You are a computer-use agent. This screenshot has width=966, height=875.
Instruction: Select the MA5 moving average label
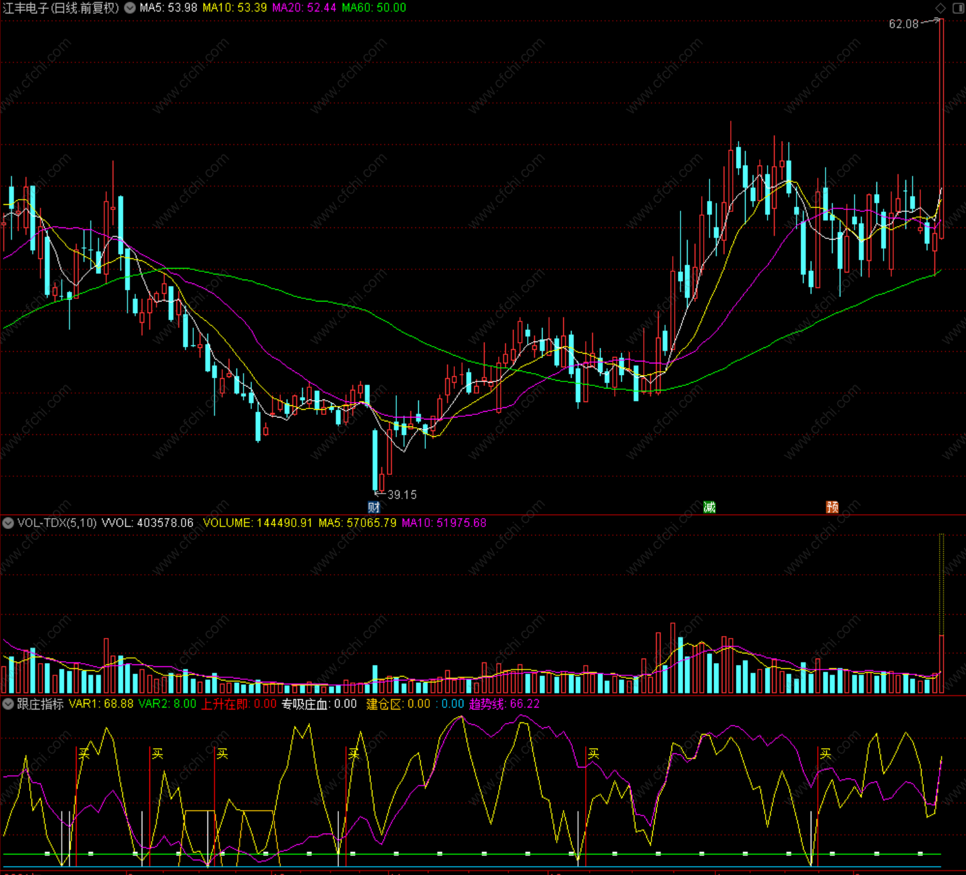point(168,8)
